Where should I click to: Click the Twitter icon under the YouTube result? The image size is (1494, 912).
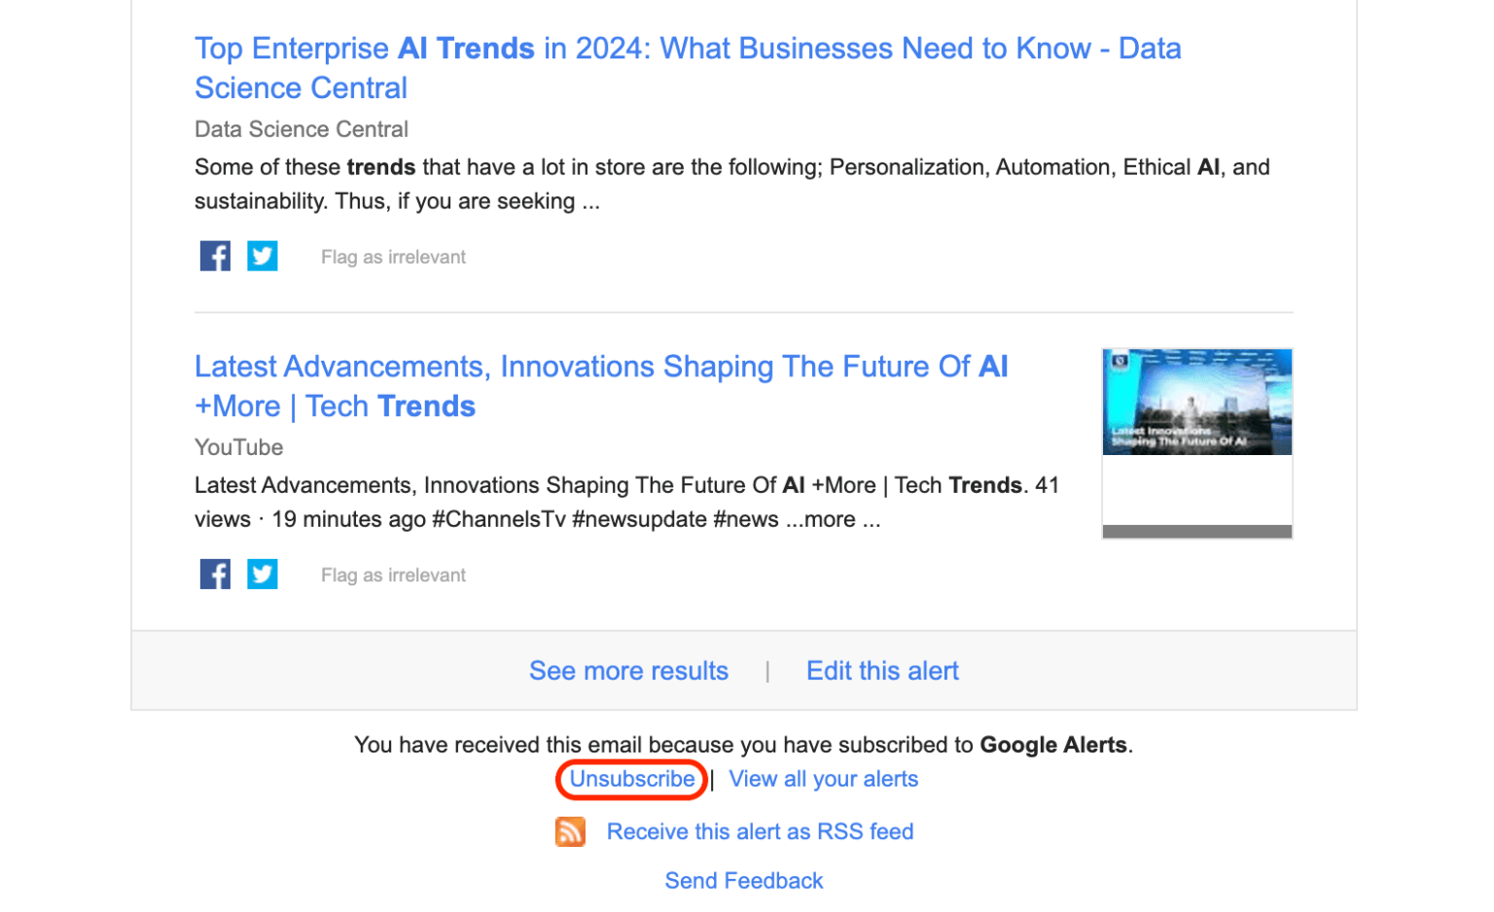tap(263, 574)
